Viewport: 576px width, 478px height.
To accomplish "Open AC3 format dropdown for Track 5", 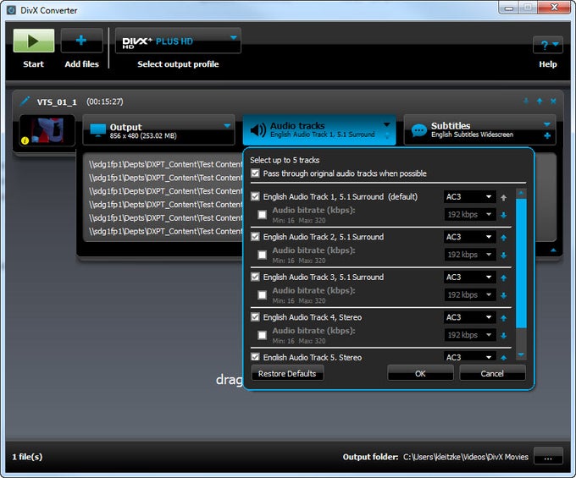I will (x=469, y=357).
